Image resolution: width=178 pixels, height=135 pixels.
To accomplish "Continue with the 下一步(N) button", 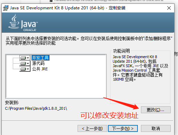I will coord(123,128).
